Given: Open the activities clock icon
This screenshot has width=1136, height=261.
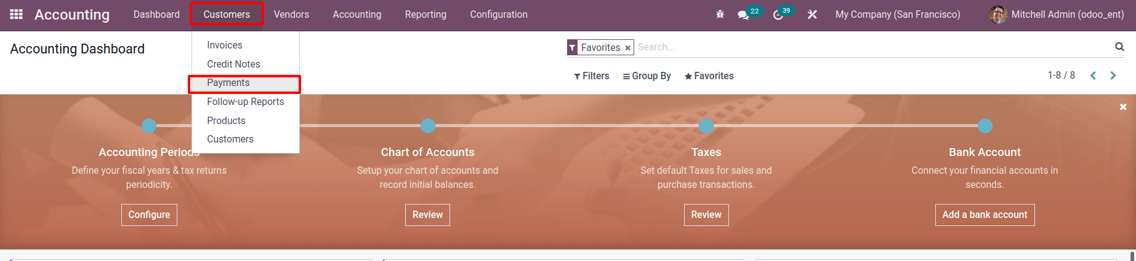Looking at the screenshot, I should (778, 15).
